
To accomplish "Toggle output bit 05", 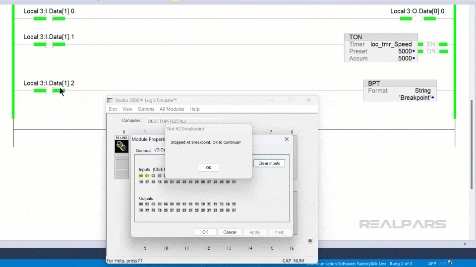I will point(172,204).
